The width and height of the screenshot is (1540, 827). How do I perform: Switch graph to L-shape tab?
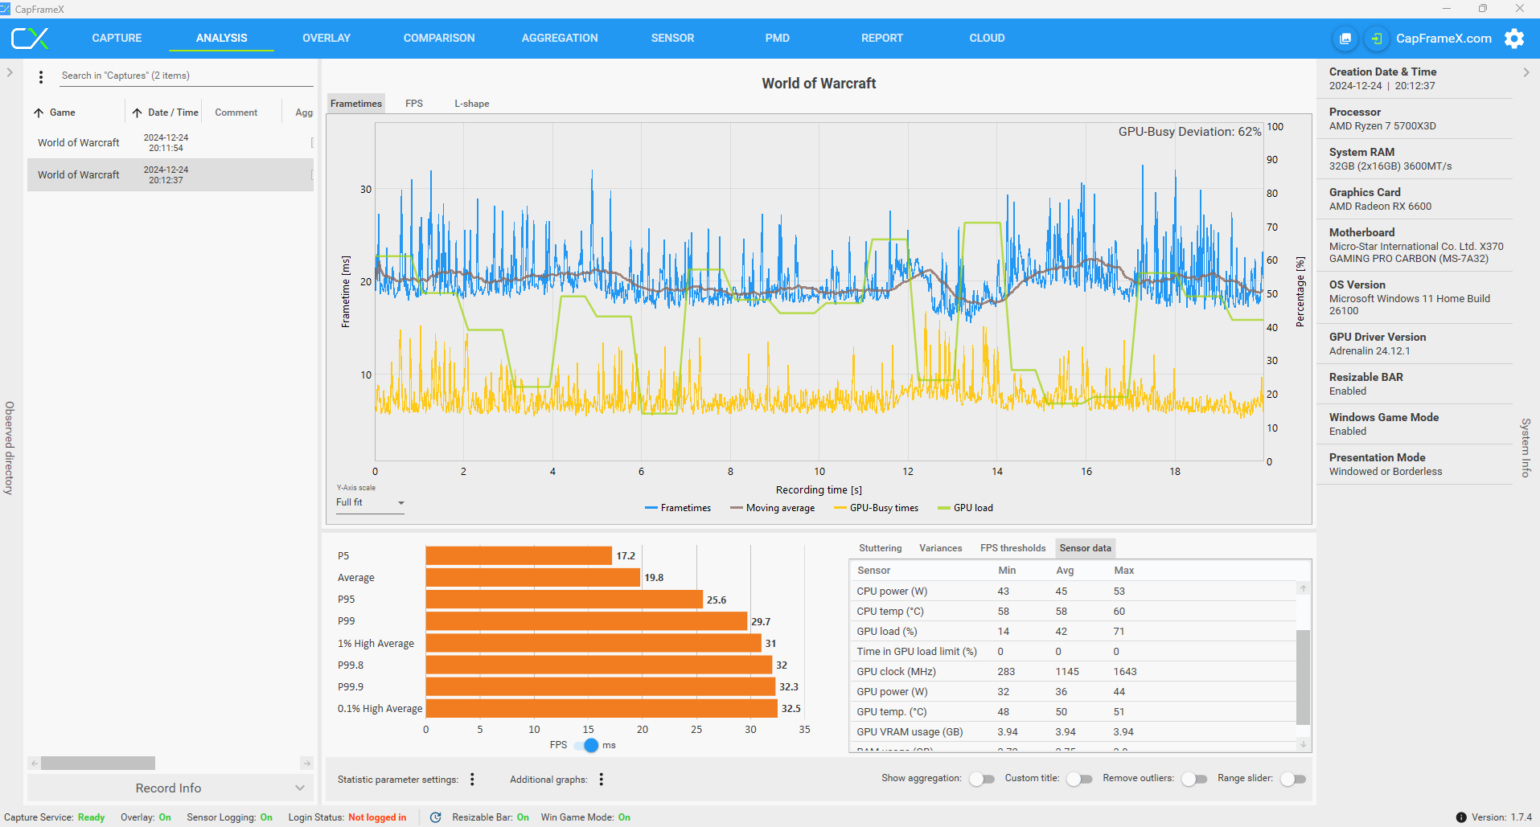click(471, 104)
